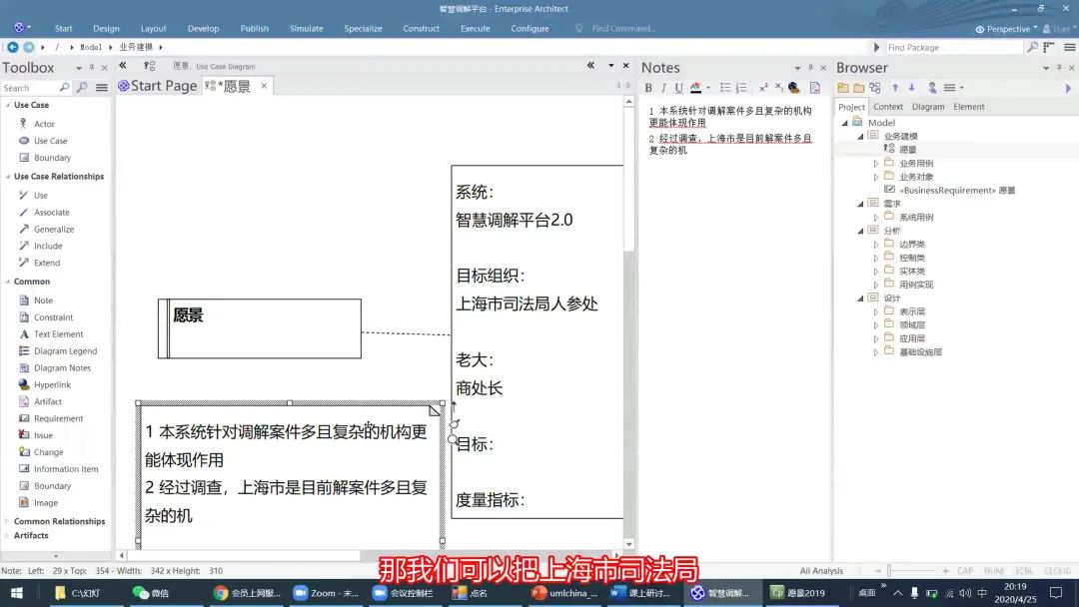Collapse the Use Case Relationships section

click(x=8, y=177)
